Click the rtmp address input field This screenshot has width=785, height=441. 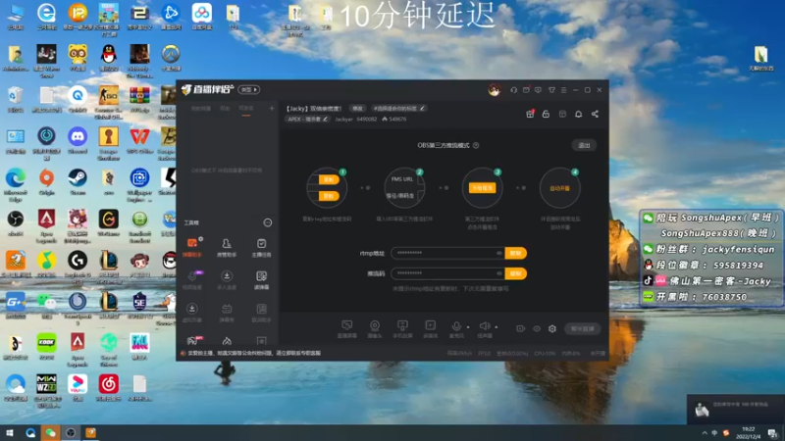tap(448, 253)
